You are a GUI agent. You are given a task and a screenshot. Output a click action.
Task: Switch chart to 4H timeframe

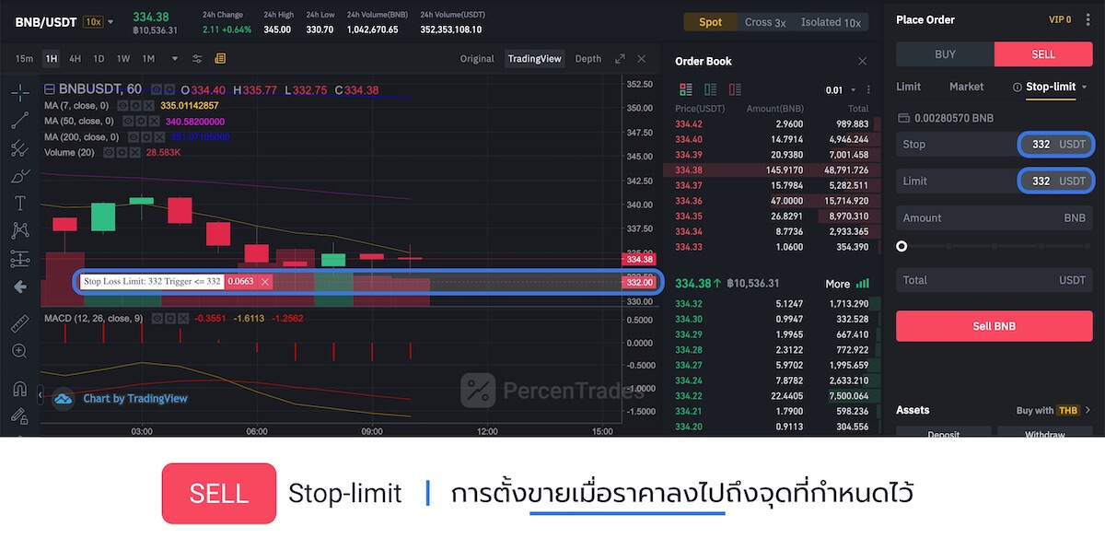pyautogui.click(x=76, y=58)
